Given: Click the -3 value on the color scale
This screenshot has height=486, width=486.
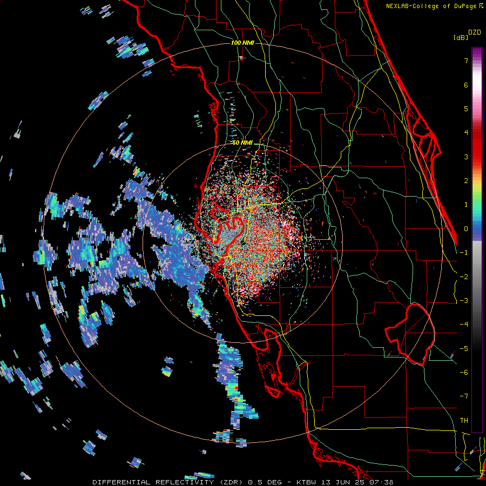Looking at the screenshot, I should (464, 301).
